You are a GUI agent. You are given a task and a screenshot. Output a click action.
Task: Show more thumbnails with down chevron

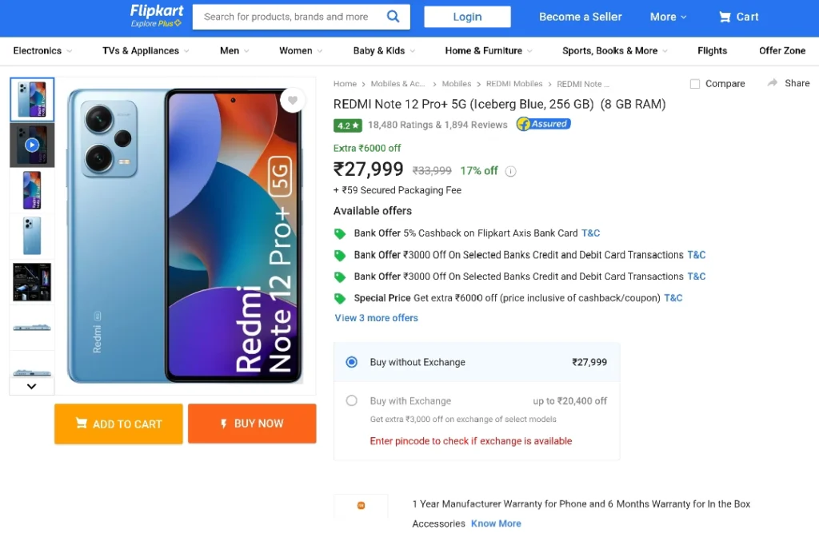click(31, 387)
